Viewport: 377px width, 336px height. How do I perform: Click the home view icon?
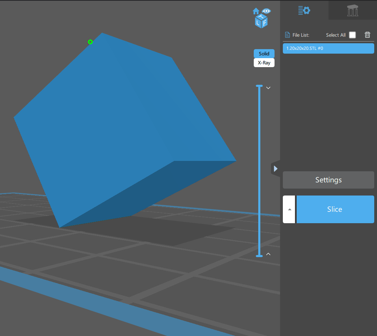[x=256, y=11]
